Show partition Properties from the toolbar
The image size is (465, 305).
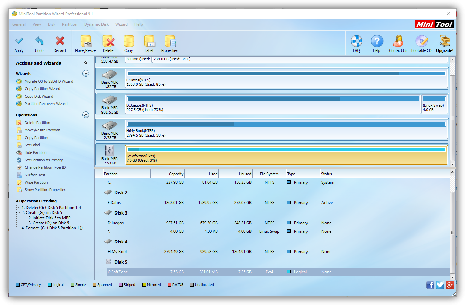point(170,44)
